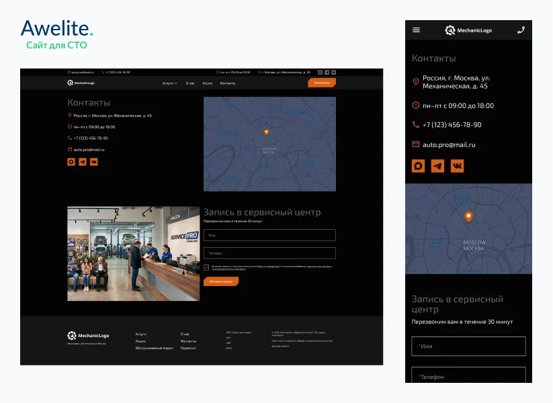Click the service center reception photo
Screen dimensions: 553x403
point(133,253)
